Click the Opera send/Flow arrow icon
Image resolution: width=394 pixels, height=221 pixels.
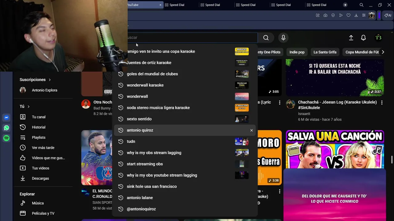pos(341,15)
